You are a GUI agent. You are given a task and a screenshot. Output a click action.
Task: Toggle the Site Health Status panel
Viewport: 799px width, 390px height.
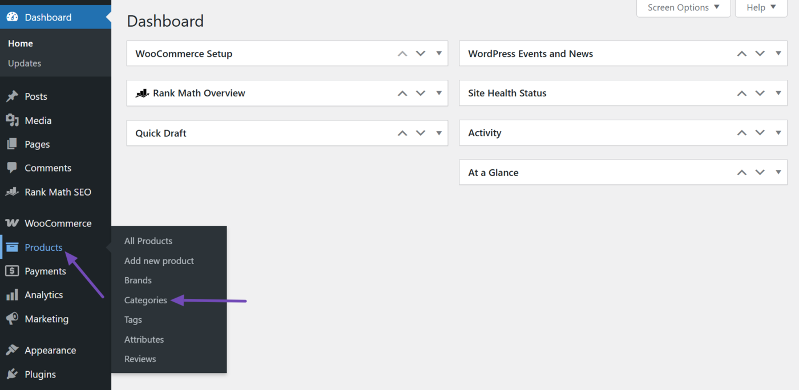coord(778,93)
